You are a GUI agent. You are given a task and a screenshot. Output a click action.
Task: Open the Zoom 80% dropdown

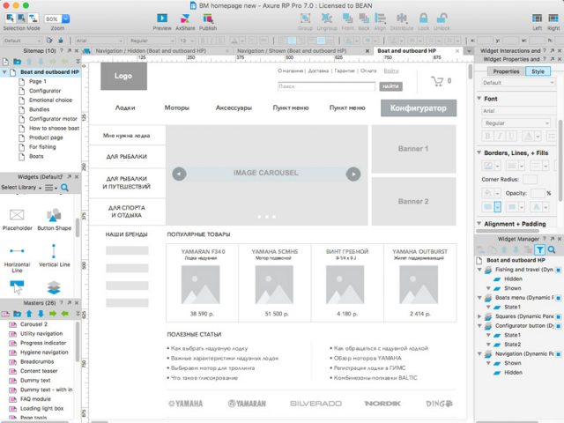point(66,19)
